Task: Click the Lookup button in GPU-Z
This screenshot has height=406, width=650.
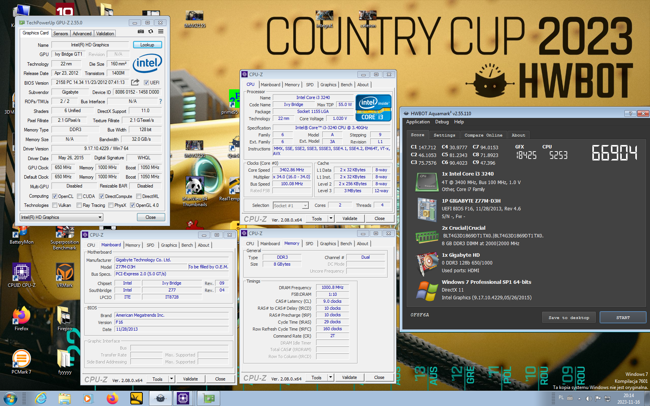Action: tap(147, 45)
